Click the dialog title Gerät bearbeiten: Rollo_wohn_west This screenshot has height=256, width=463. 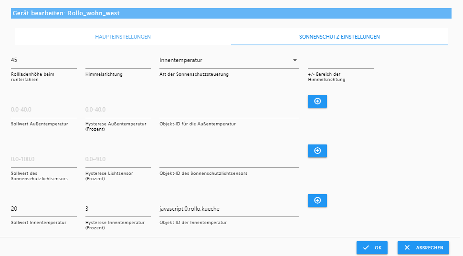[66, 13]
